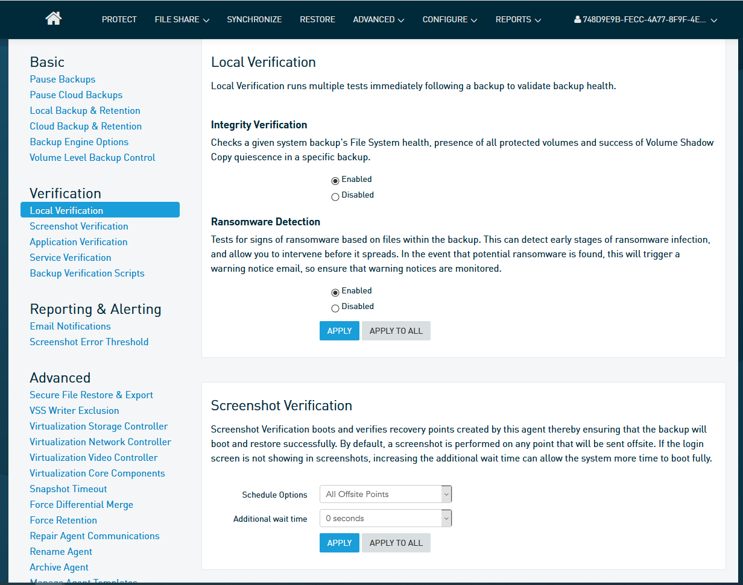Viewport: 743px width, 585px height.
Task: Open Email Notifications settings
Action: point(71,326)
